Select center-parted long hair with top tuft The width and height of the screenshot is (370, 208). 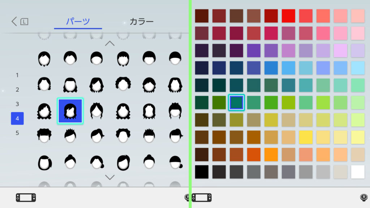(96, 110)
